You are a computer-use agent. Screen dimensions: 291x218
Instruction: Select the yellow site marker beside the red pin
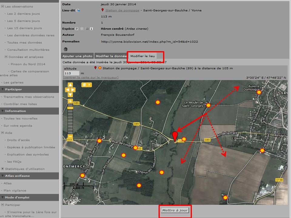pyautogui.click(x=184, y=139)
